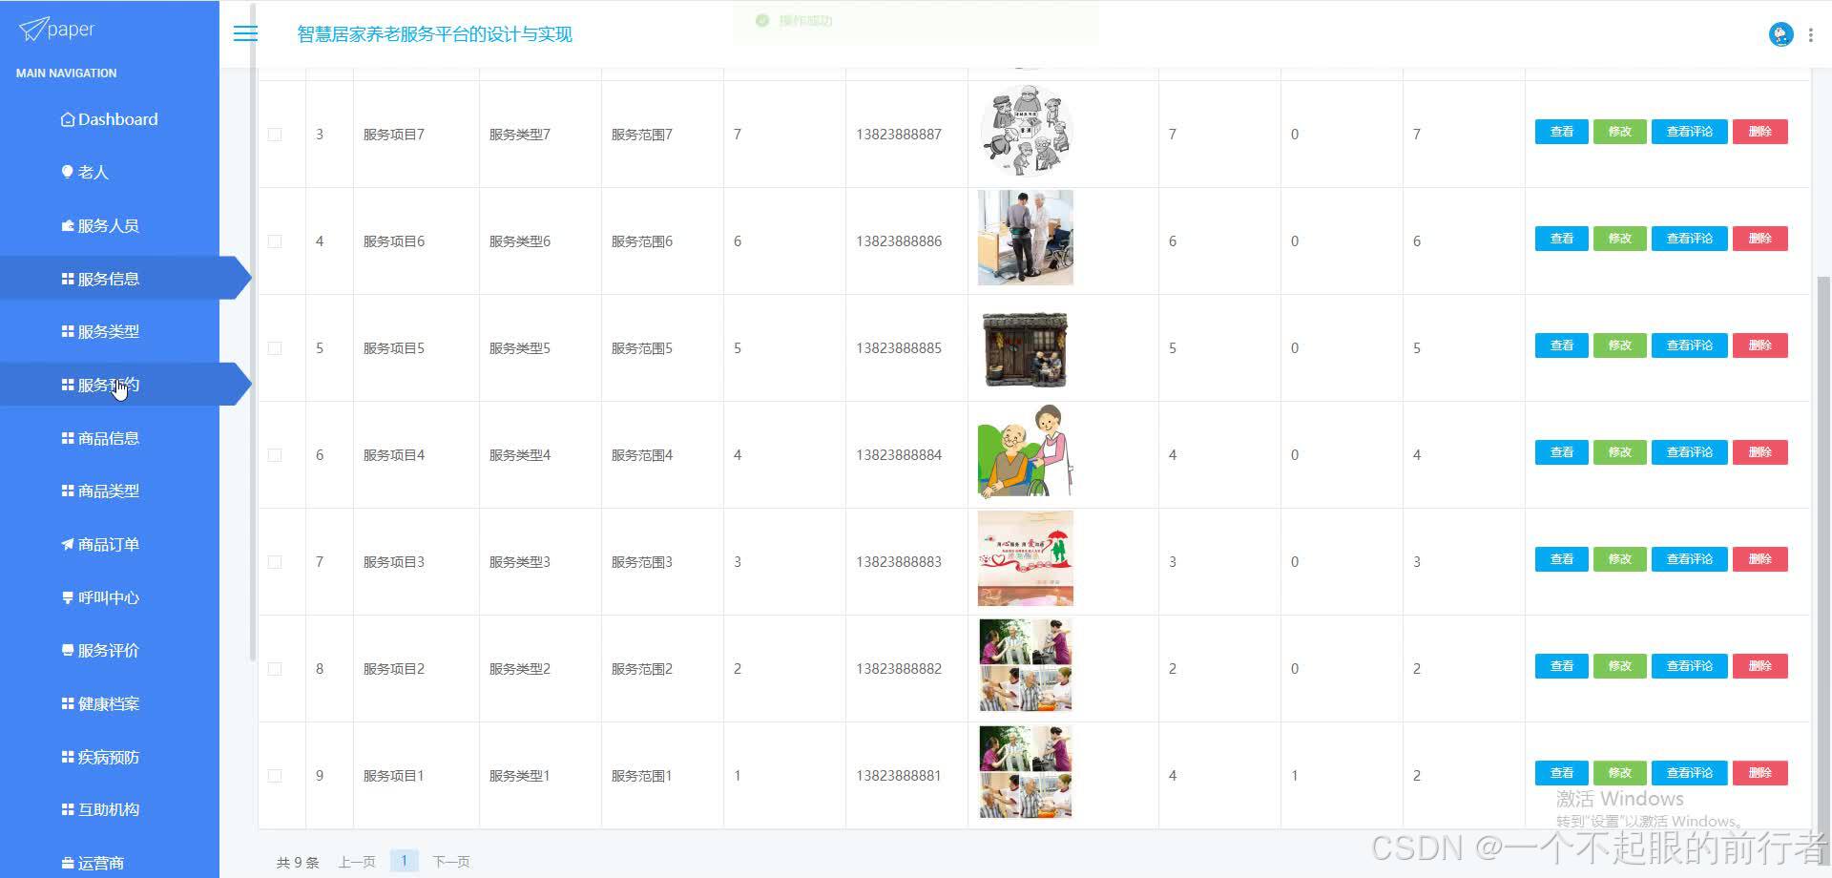Select checkbox for row 服务项目1

tap(275, 776)
